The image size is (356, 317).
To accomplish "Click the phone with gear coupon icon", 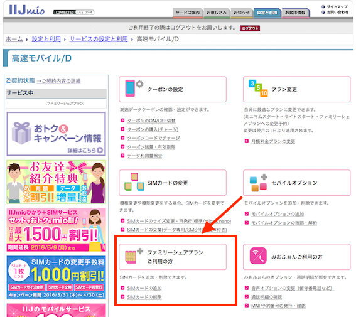I will [134, 88].
